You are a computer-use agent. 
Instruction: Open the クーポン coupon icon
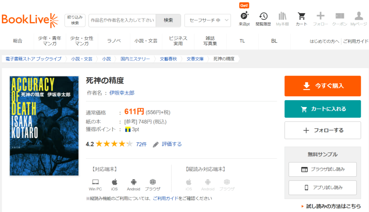click(340, 16)
